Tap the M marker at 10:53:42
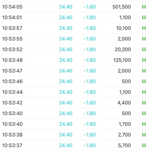 (x=144, y=103)
